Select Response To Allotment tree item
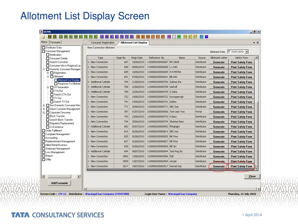Viewport: 298px width, 224px height. (69, 84)
